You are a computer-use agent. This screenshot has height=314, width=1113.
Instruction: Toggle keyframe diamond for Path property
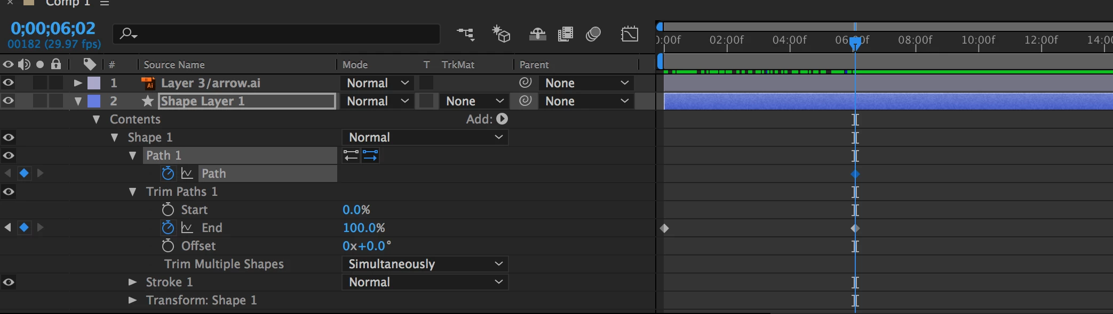click(24, 173)
